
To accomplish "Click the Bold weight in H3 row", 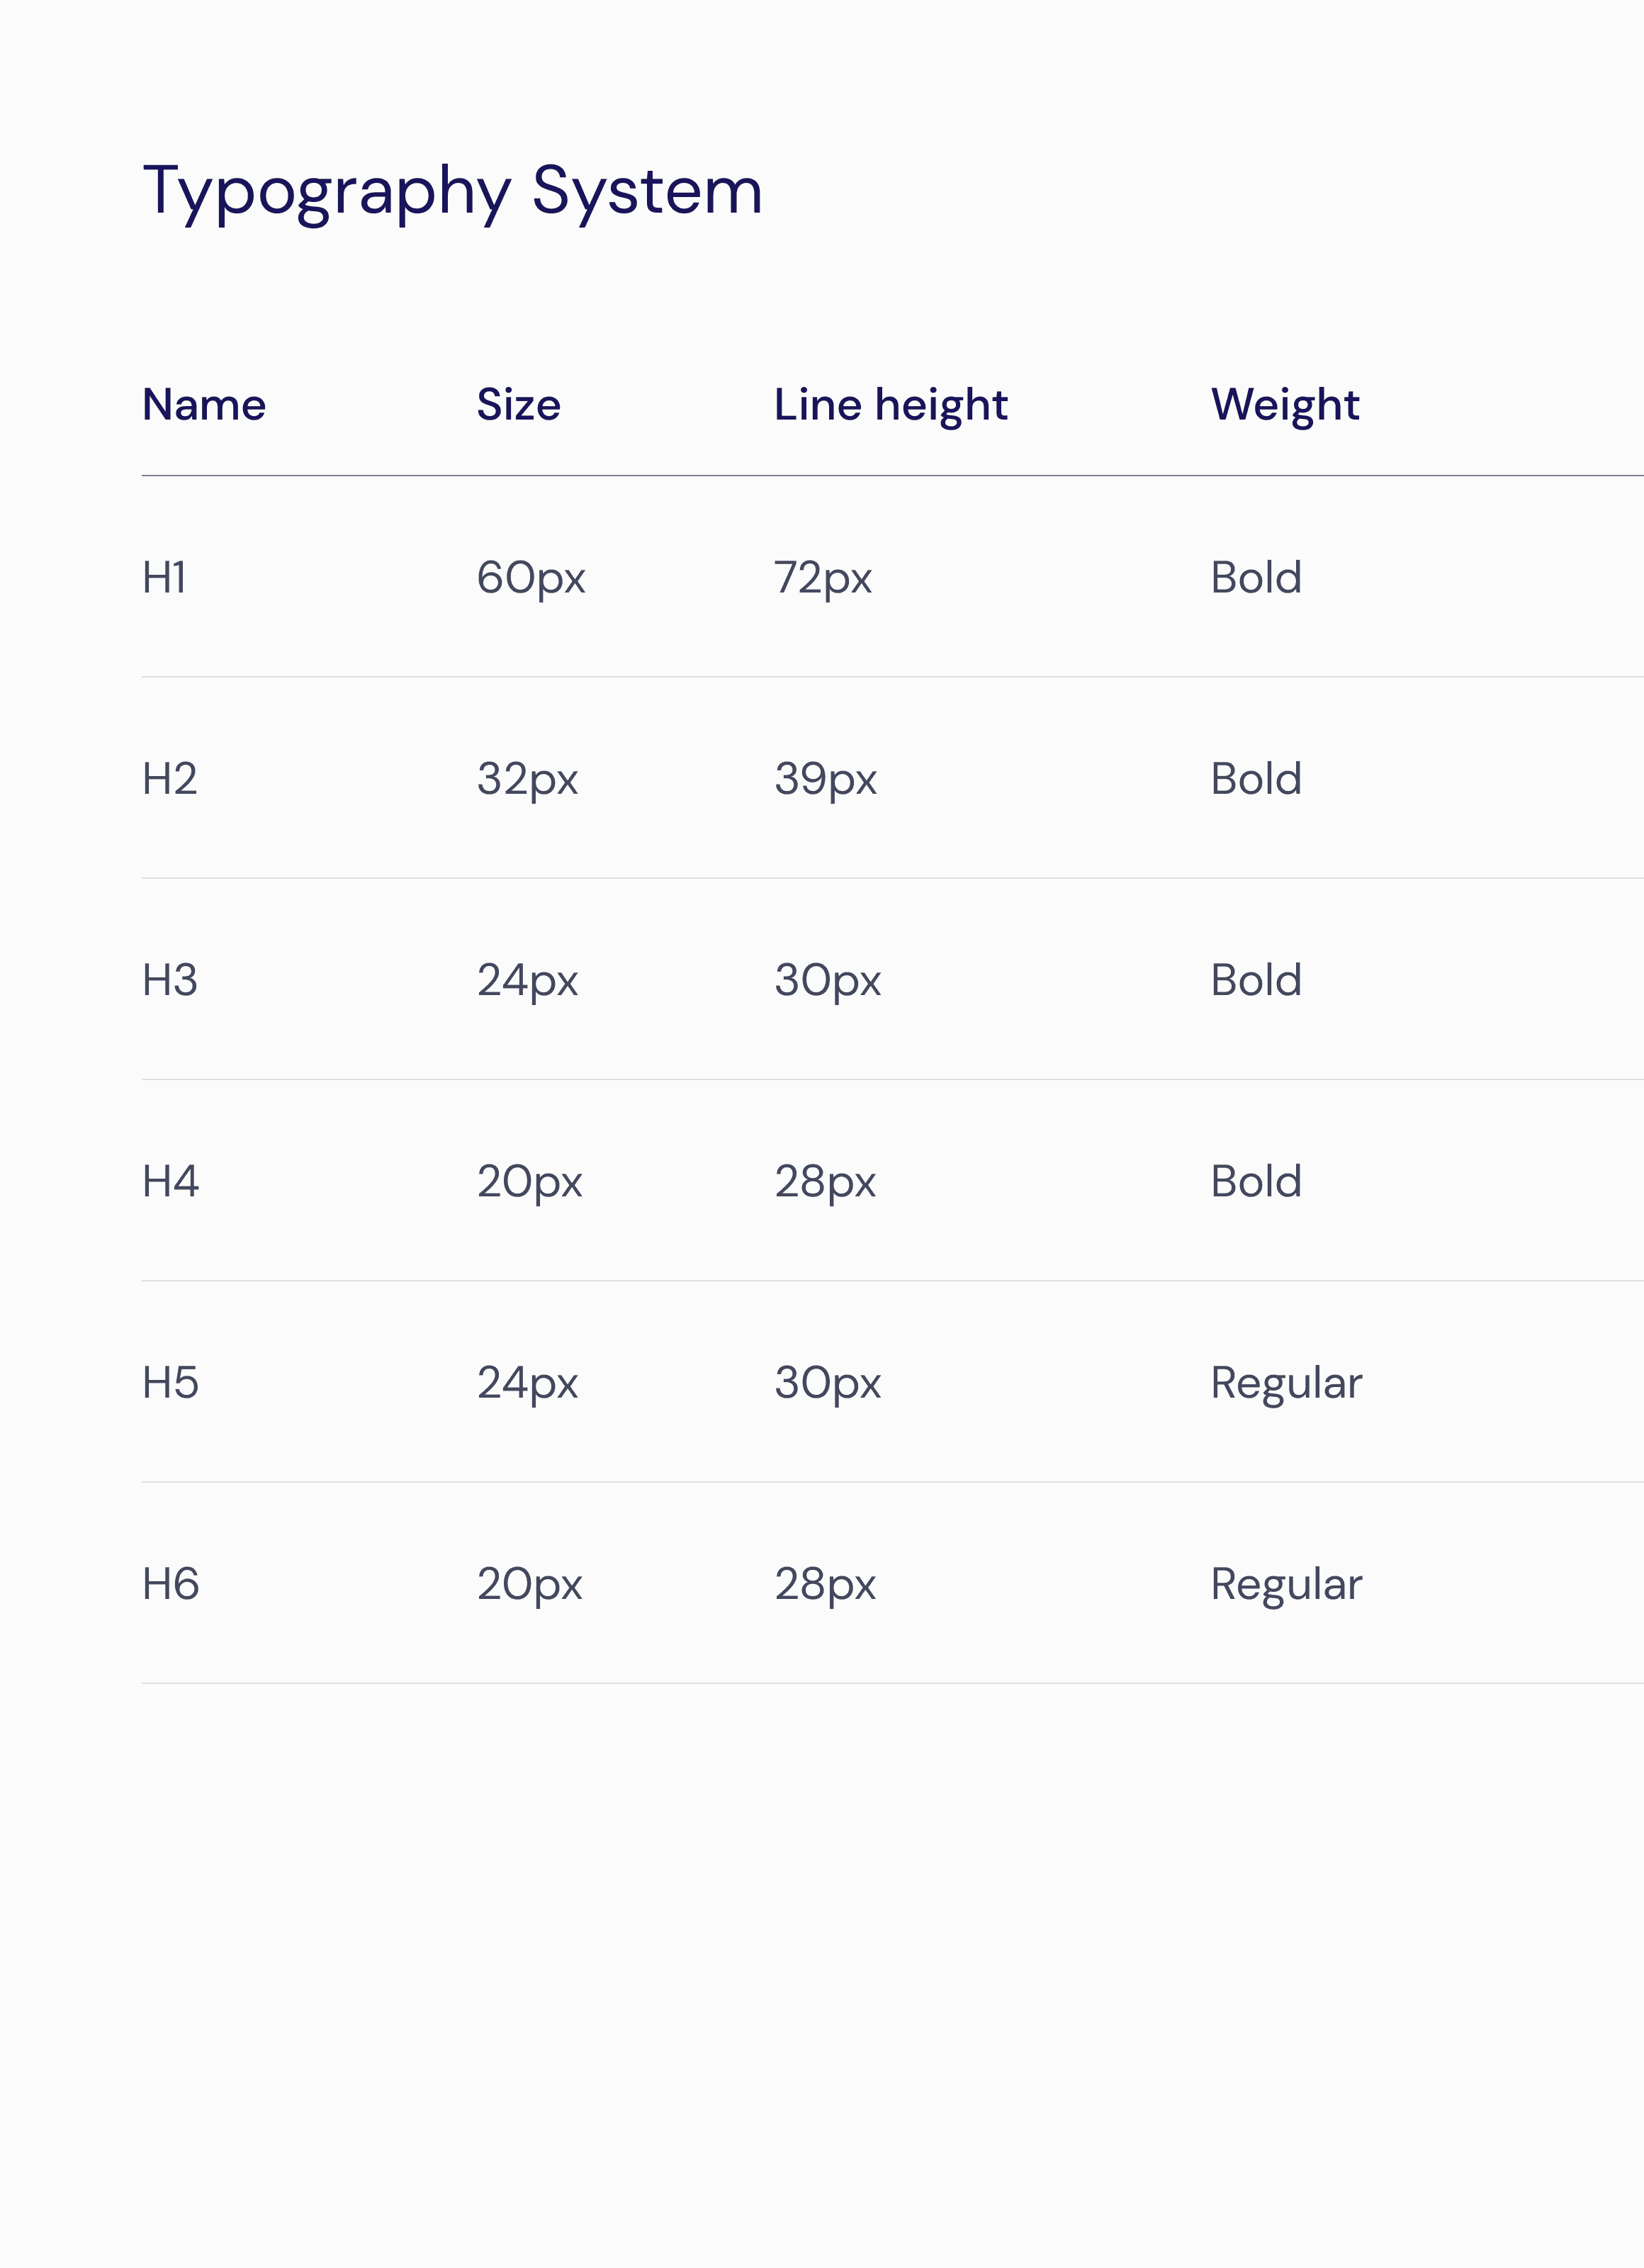I will click(1256, 980).
